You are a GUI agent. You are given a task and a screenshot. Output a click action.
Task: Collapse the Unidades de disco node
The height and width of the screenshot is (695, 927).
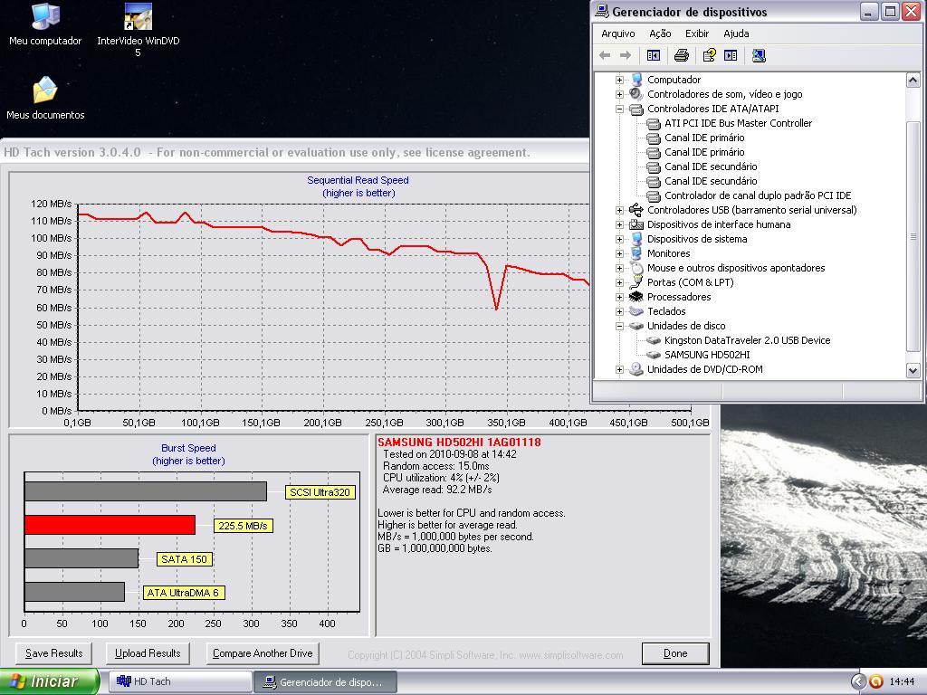619,326
